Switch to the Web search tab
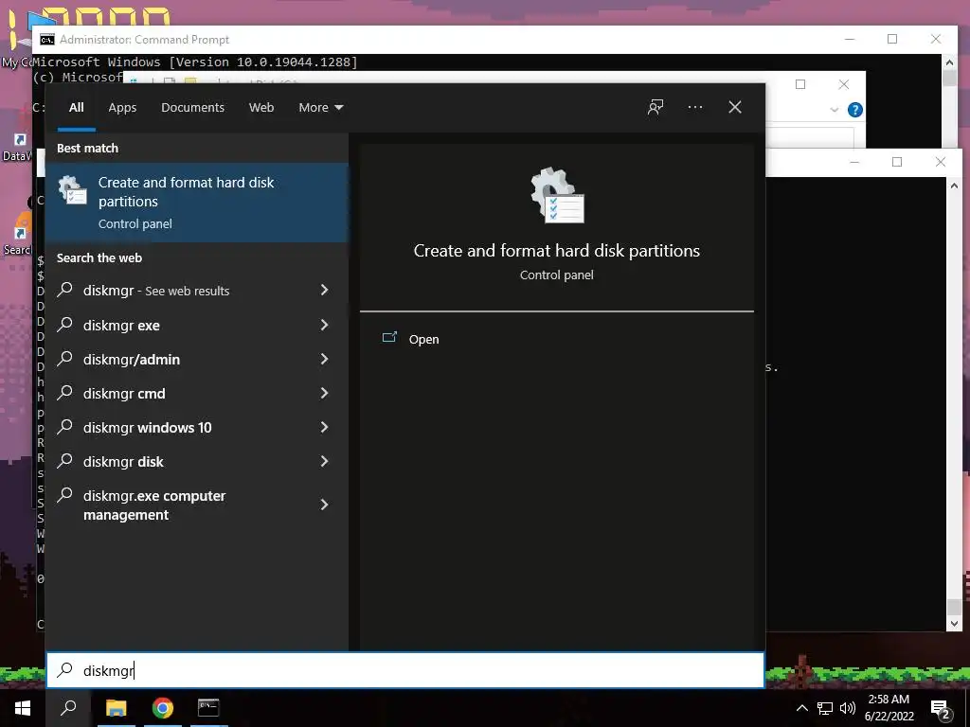This screenshot has height=727, width=970. [261, 108]
